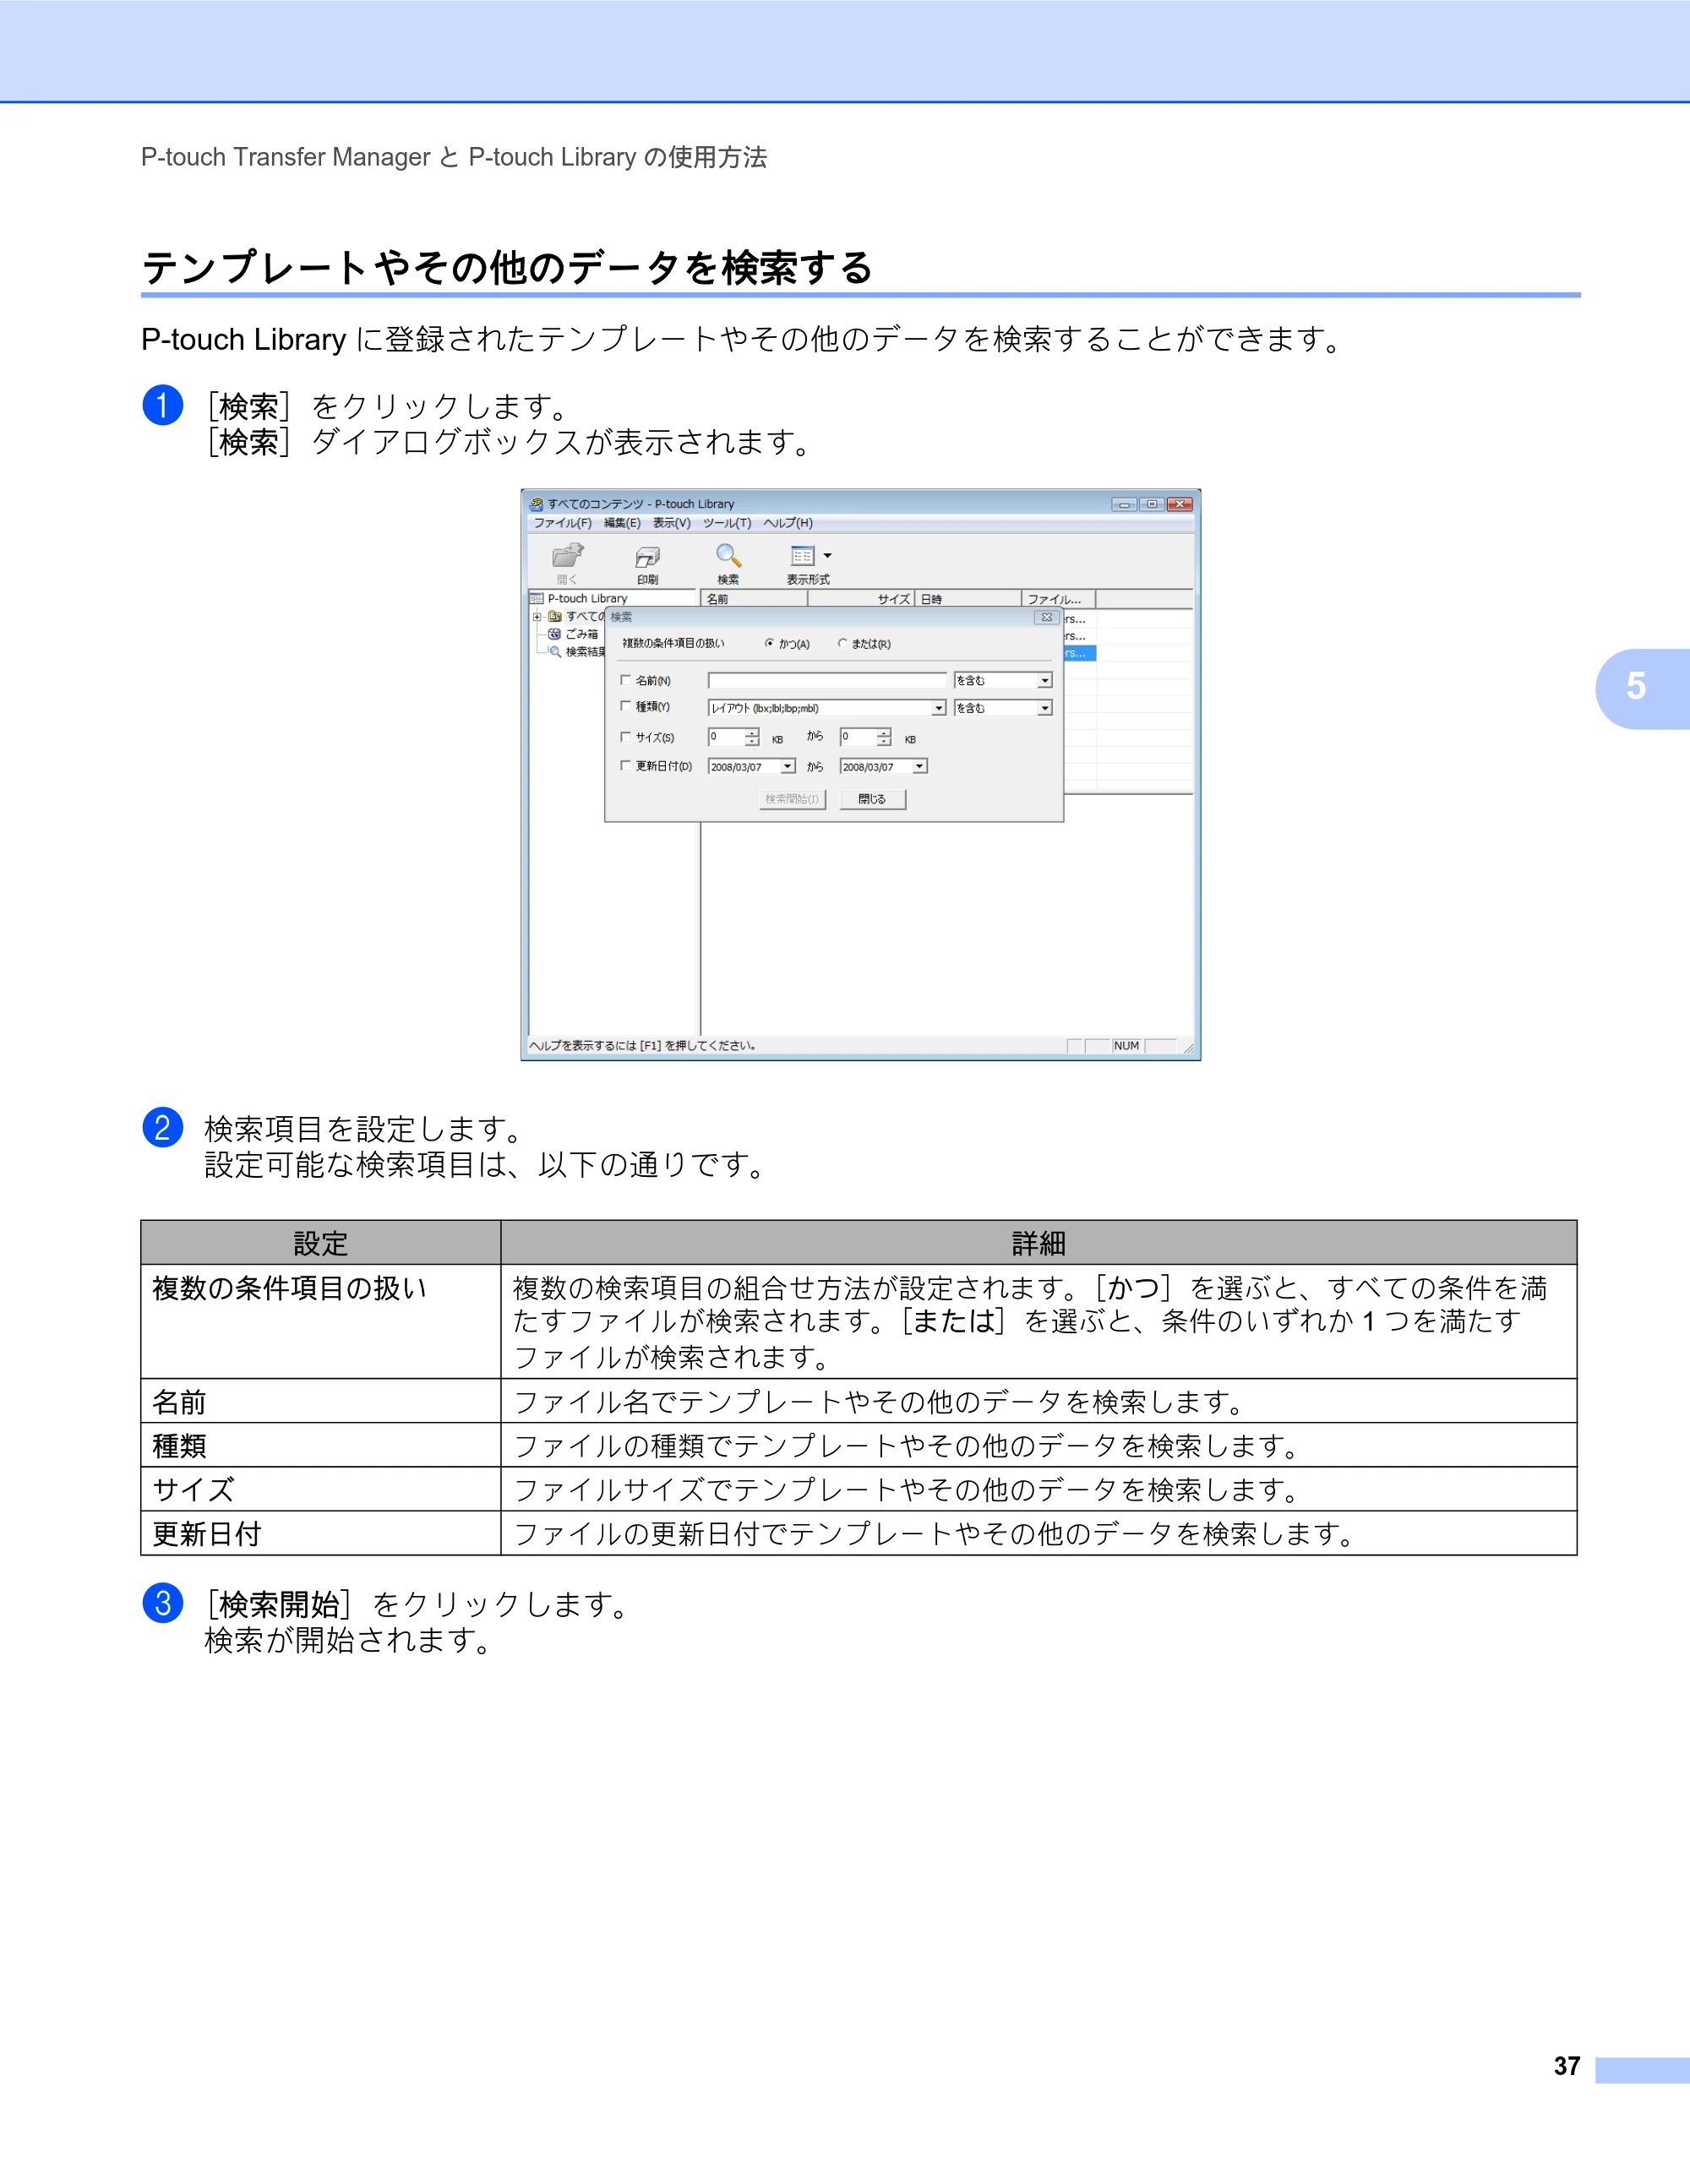The height and width of the screenshot is (2184, 1690).
Task: Click the page heading テンプレートやその他のデータを検索する
Action: [x=507, y=267]
